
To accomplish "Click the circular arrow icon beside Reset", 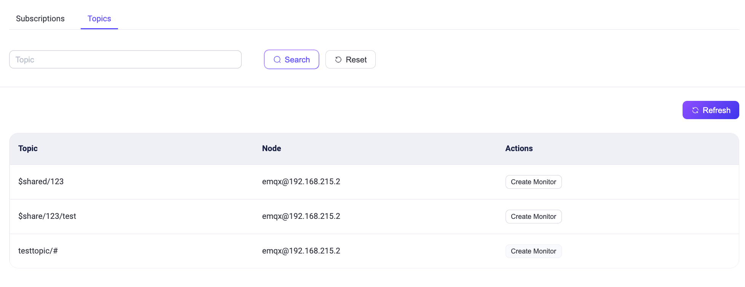I will tap(338, 60).
